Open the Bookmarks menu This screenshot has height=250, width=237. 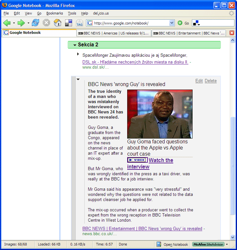54,14
